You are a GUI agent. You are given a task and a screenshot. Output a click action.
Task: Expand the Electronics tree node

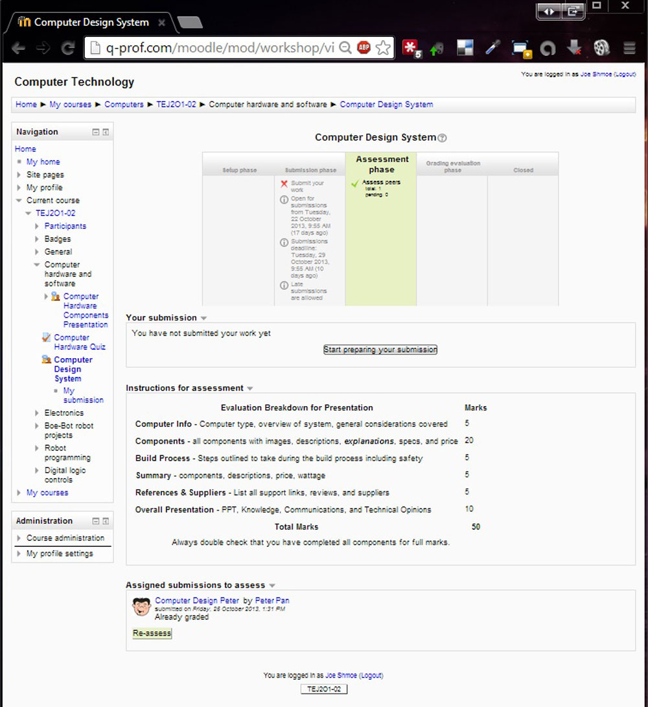click(x=37, y=413)
